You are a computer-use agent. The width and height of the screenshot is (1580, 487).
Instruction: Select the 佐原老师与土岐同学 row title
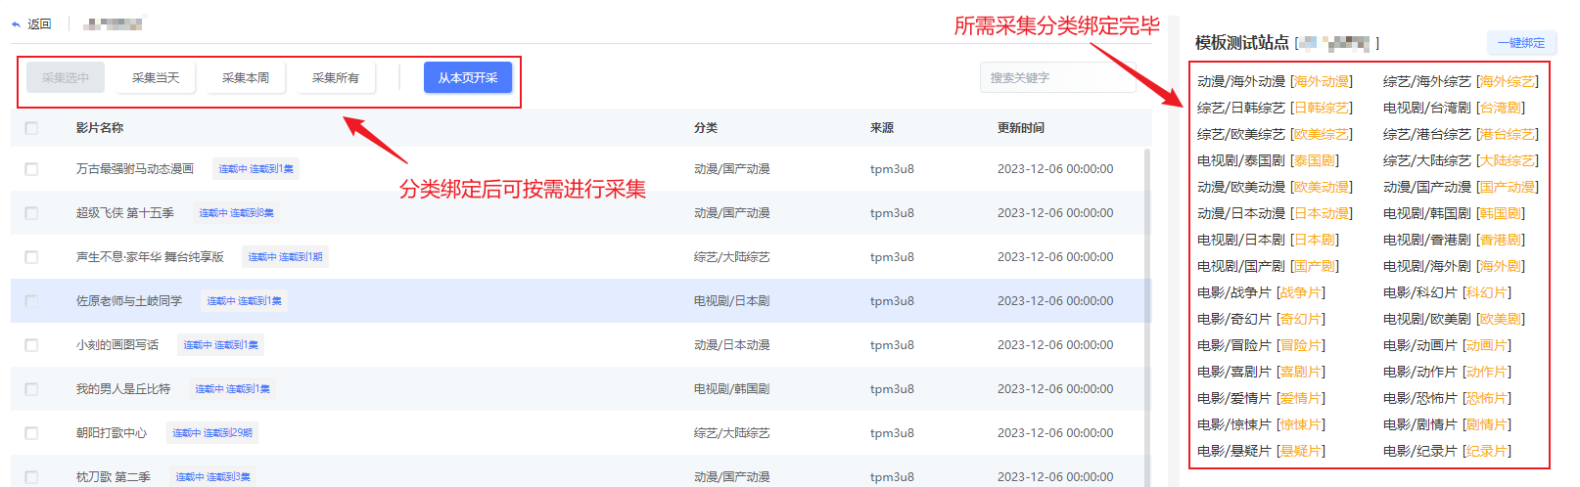click(x=129, y=301)
